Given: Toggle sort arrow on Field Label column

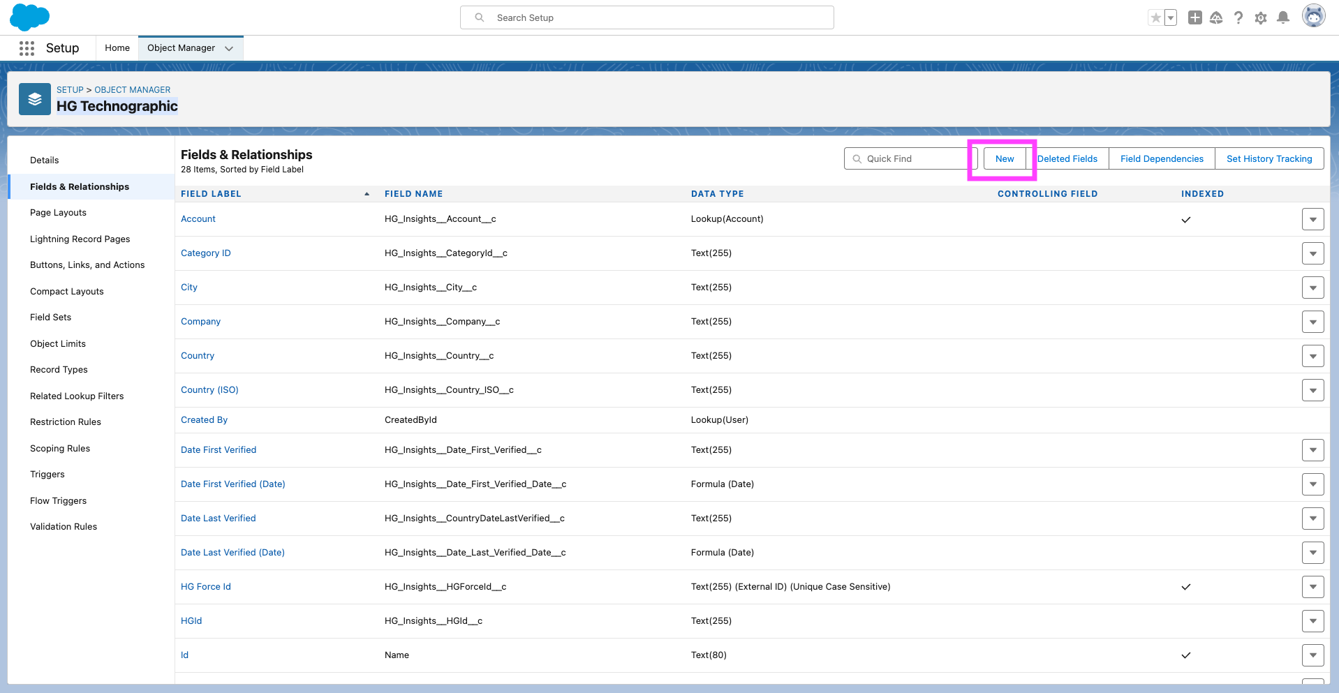Looking at the screenshot, I should click(367, 194).
